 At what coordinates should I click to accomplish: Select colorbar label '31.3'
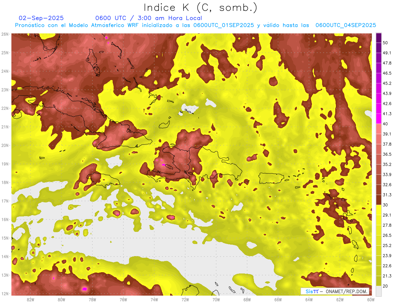coord(387,195)
